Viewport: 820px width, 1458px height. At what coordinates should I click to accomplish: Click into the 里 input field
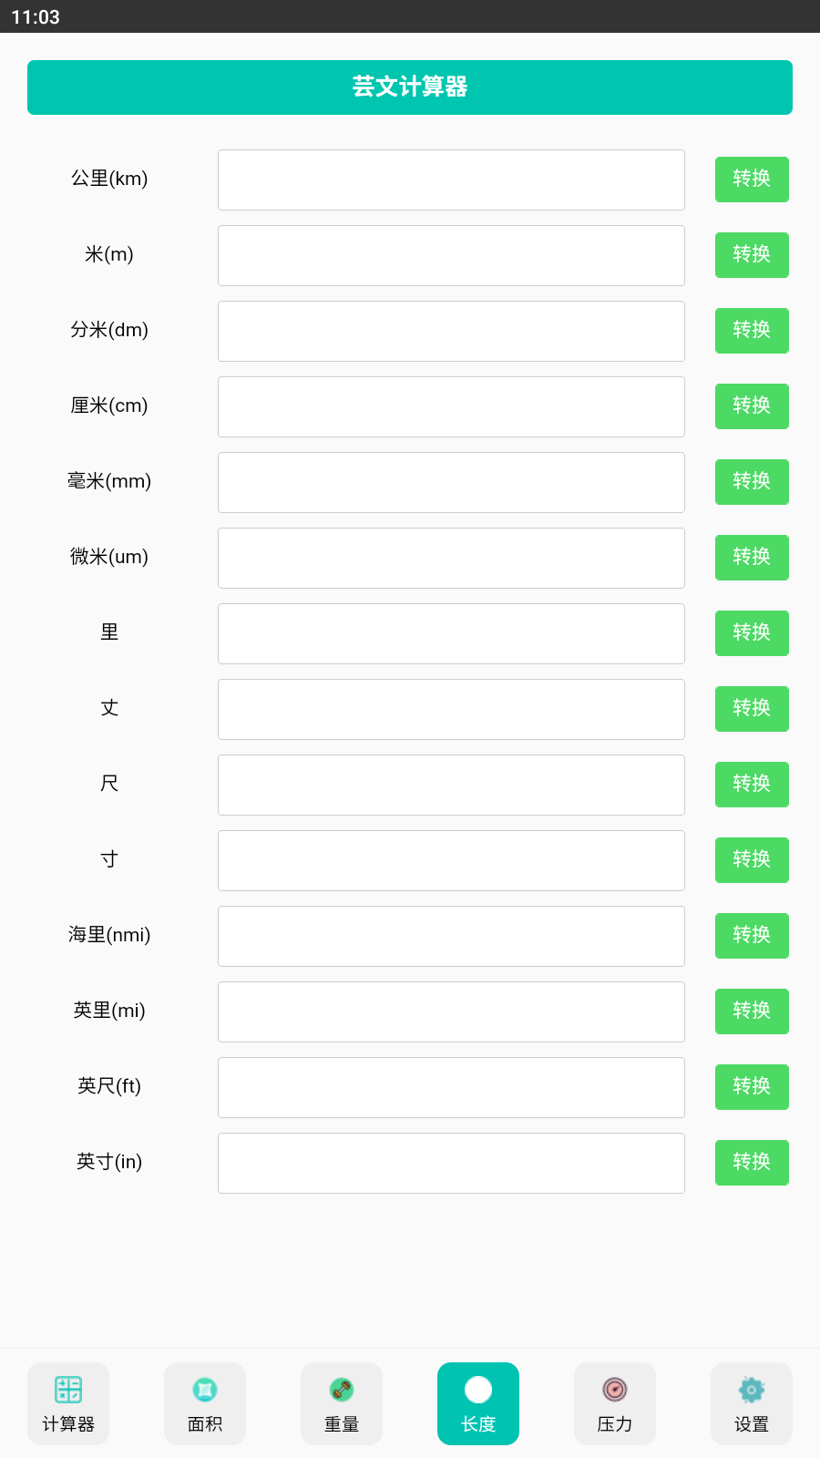451,634
